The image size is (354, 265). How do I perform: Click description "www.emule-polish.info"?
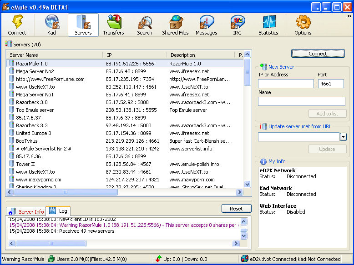click(x=194, y=164)
